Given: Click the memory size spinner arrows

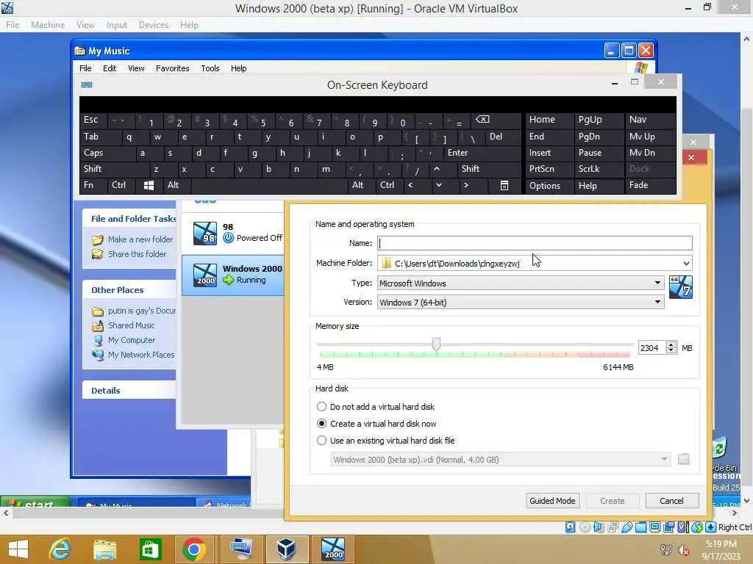Looking at the screenshot, I should [671, 347].
